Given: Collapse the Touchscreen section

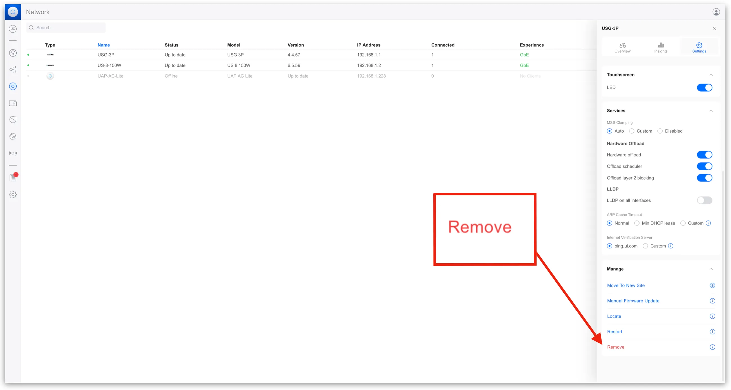Looking at the screenshot, I should (x=711, y=75).
